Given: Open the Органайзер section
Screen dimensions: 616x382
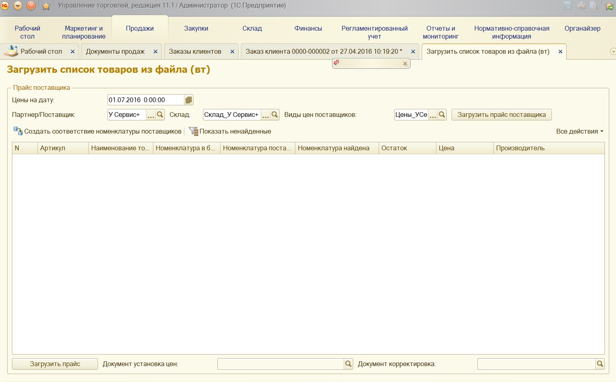Looking at the screenshot, I should tap(582, 29).
